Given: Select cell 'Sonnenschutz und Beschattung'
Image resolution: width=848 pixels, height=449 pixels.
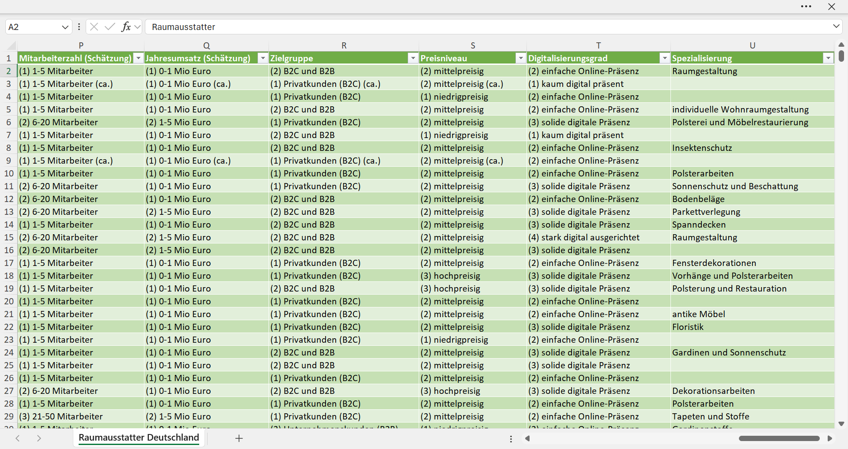Looking at the screenshot, I should click(x=752, y=186).
